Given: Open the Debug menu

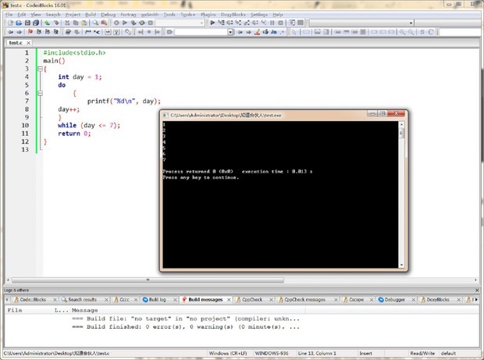Looking at the screenshot, I should (108, 15).
